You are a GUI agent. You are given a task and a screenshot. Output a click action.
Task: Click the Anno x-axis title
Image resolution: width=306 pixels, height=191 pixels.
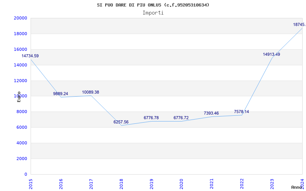pos(296,187)
